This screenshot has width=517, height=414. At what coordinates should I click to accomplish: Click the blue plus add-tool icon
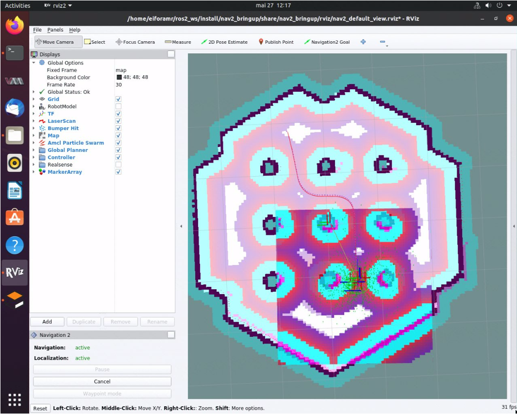[363, 42]
